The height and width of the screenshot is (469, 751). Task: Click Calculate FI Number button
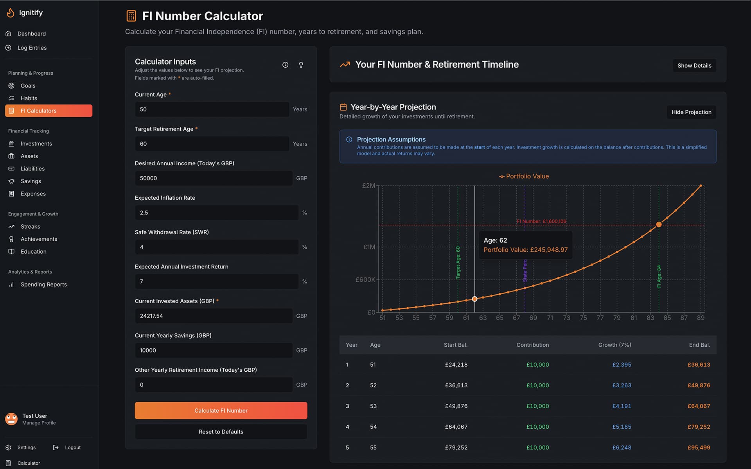[221, 410]
